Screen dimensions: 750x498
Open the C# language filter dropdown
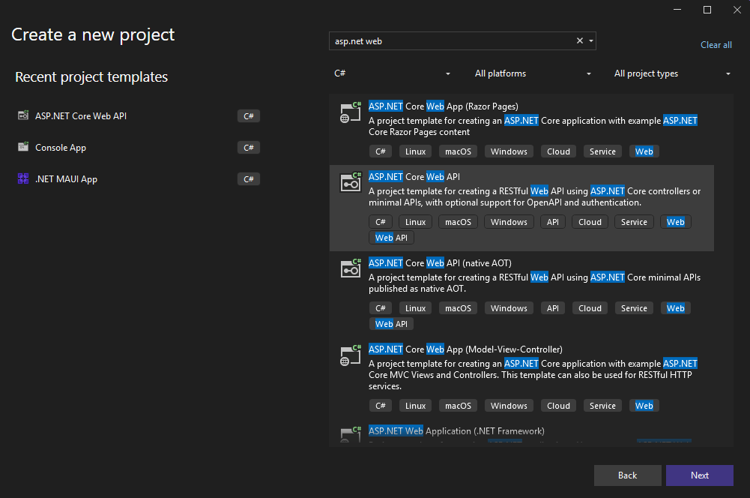(x=392, y=73)
